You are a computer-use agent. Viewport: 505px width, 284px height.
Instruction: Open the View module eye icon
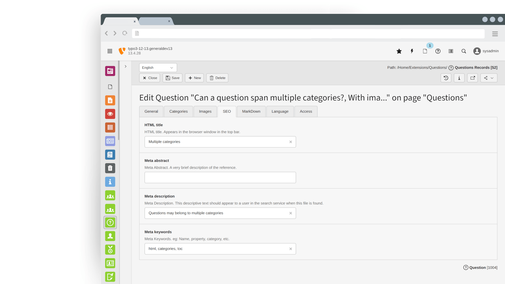110,114
